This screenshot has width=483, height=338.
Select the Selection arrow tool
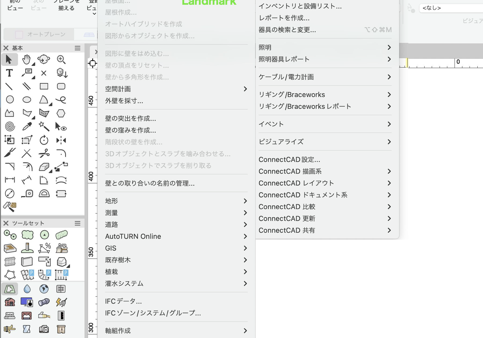9,59
